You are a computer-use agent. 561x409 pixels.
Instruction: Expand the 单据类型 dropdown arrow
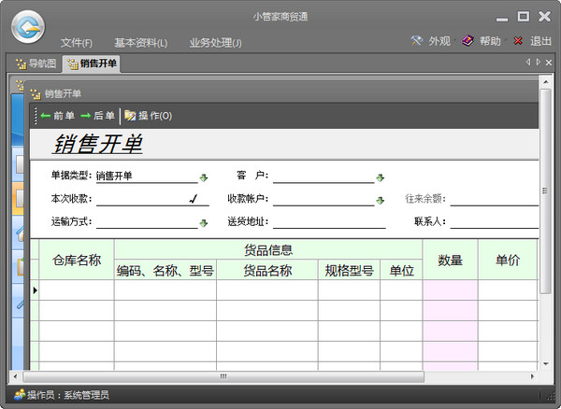coord(203,176)
